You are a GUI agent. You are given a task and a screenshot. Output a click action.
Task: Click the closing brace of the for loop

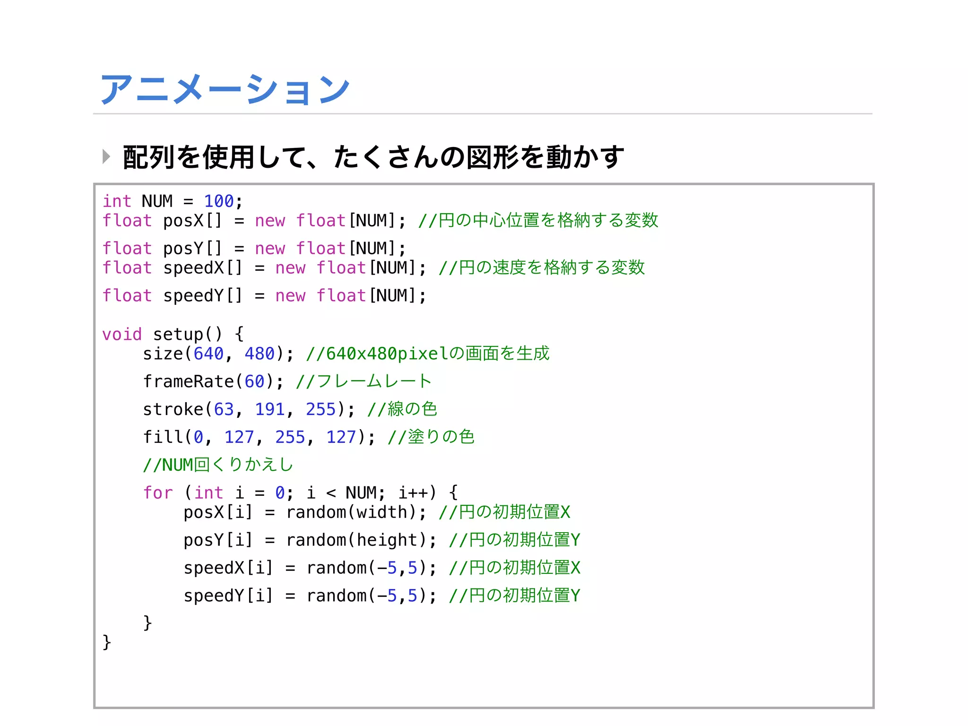[x=147, y=623]
